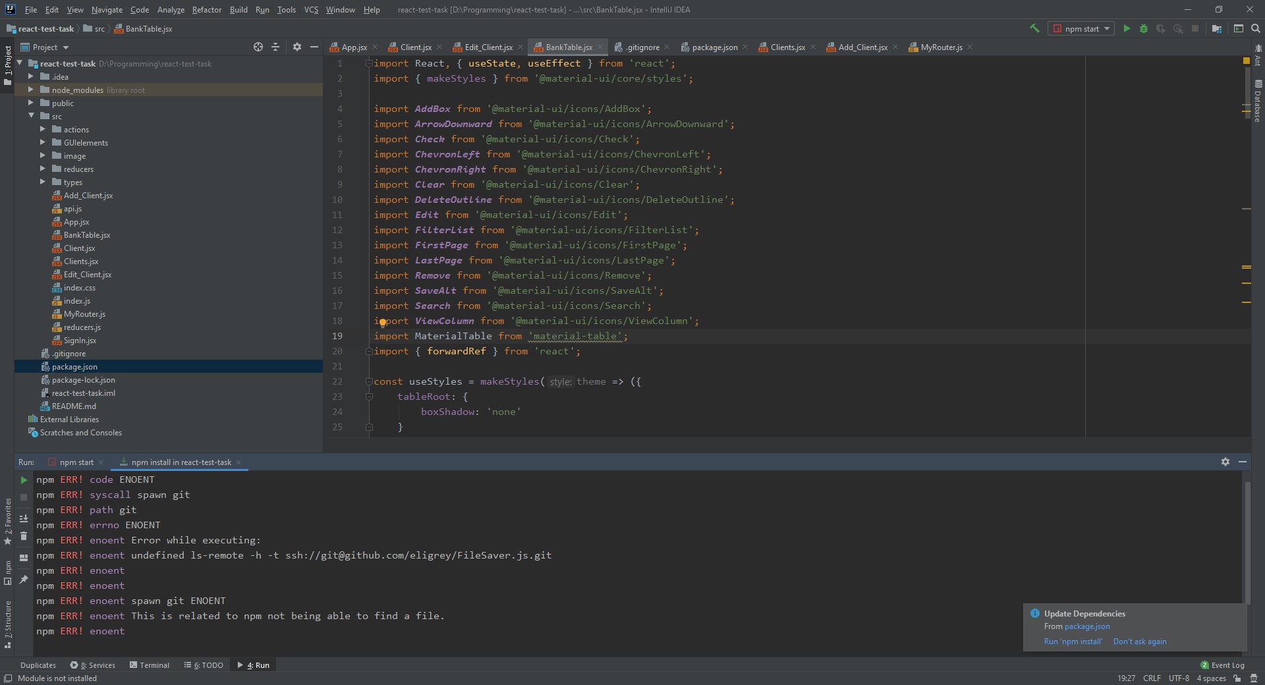
Task: Toggle the Structure tool window
Action: click(x=8, y=622)
